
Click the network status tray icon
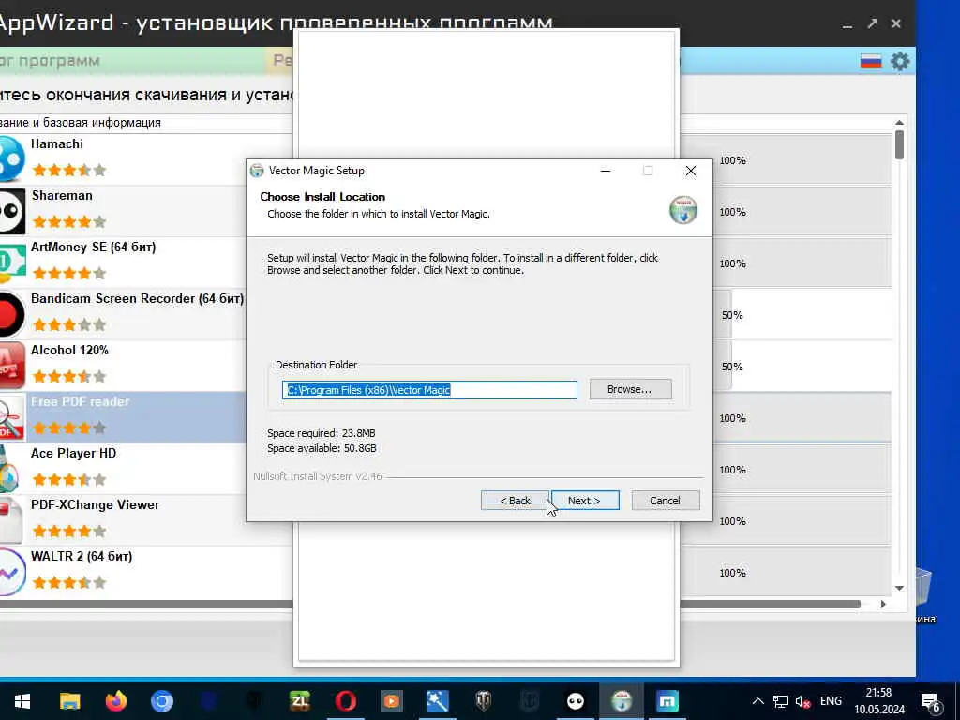[781, 701]
